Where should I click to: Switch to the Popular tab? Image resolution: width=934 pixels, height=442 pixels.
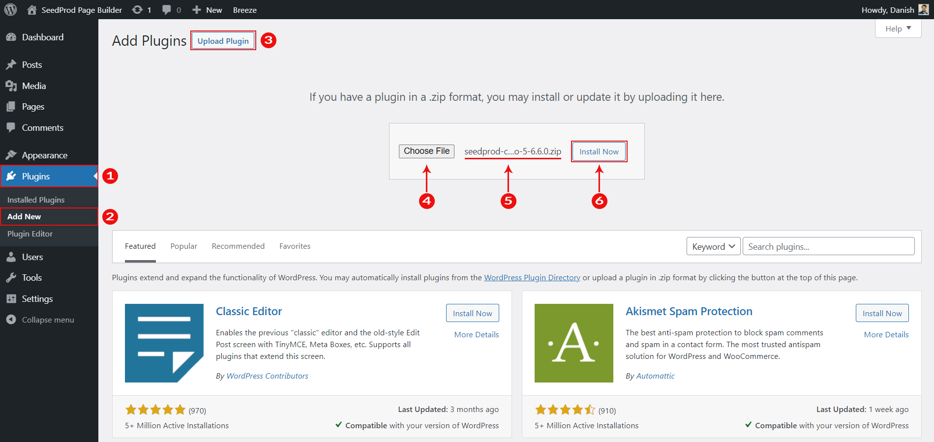tap(184, 246)
